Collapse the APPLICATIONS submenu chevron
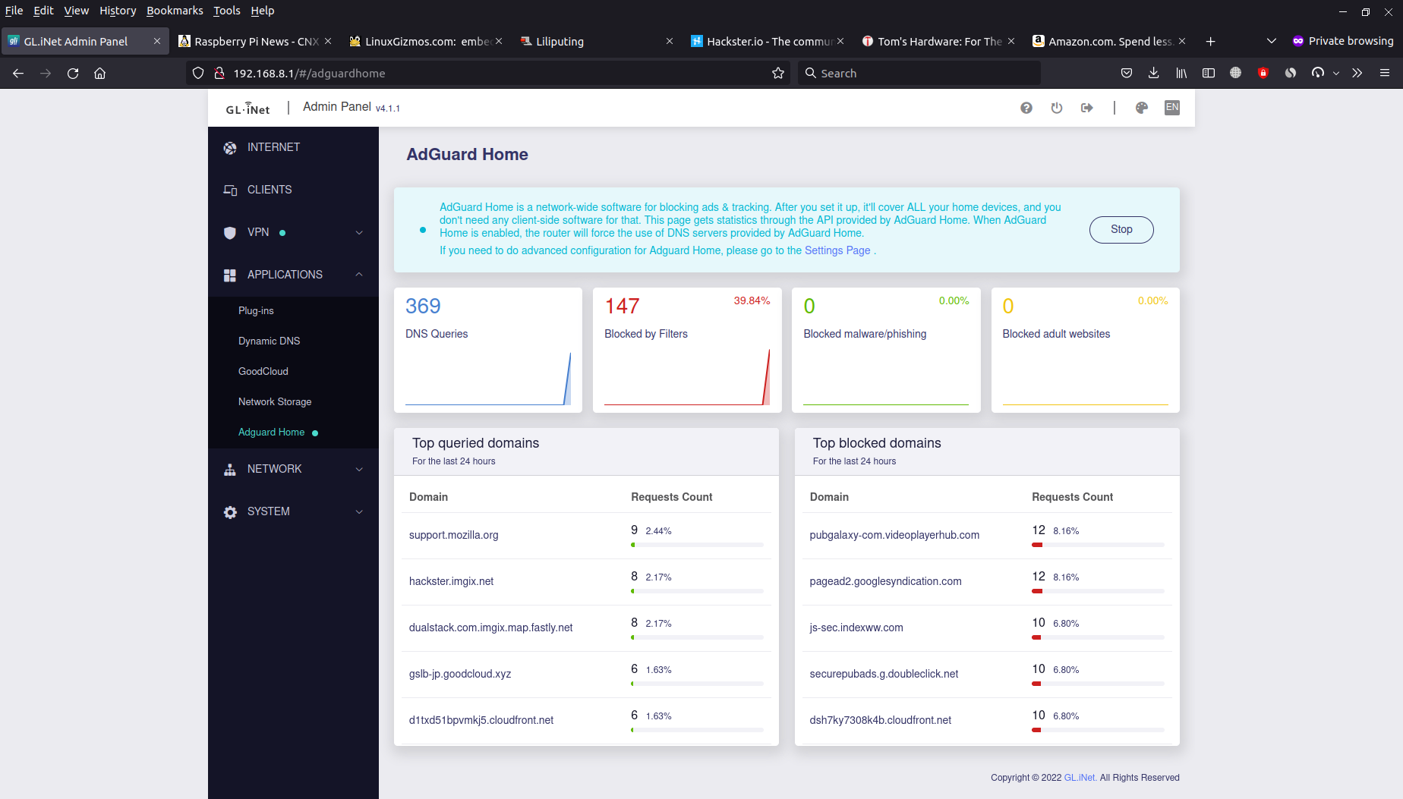Image resolution: width=1403 pixels, height=799 pixels. pos(359,275)
